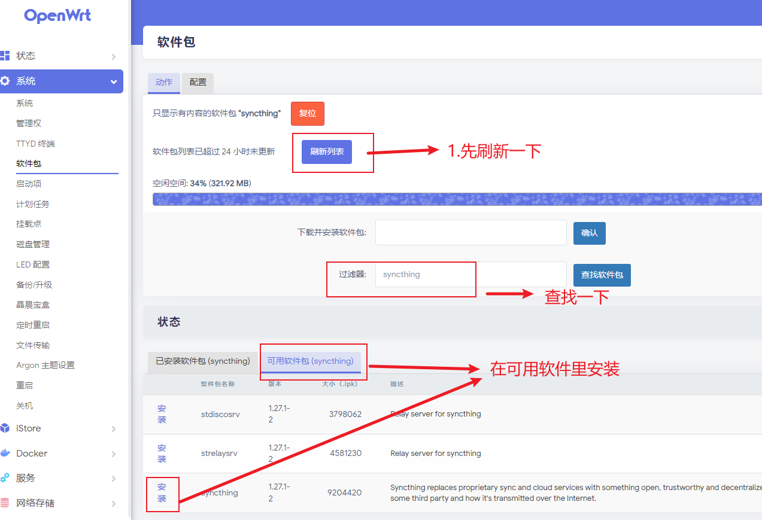Switch to 已安装软件包 (syncthing) tab

click(203, 361)
